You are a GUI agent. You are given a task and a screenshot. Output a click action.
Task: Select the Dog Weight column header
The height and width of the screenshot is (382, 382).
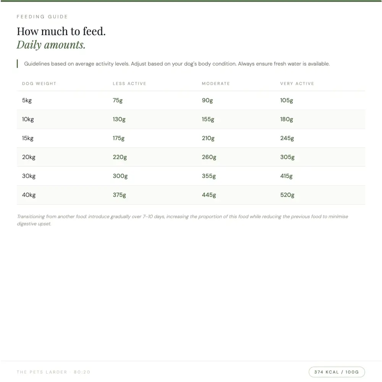point(39,84)
